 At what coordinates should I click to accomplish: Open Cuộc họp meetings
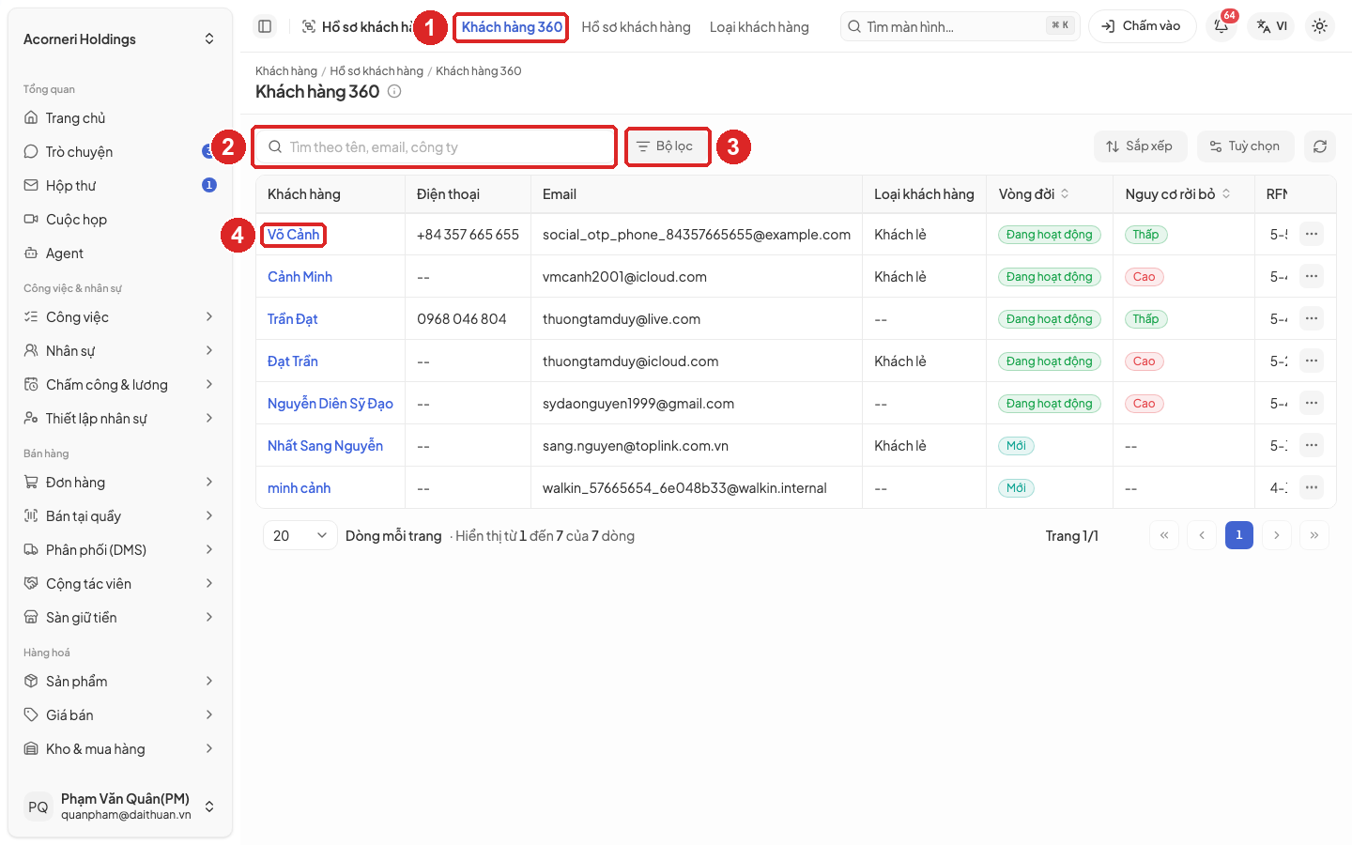(120, 220)
